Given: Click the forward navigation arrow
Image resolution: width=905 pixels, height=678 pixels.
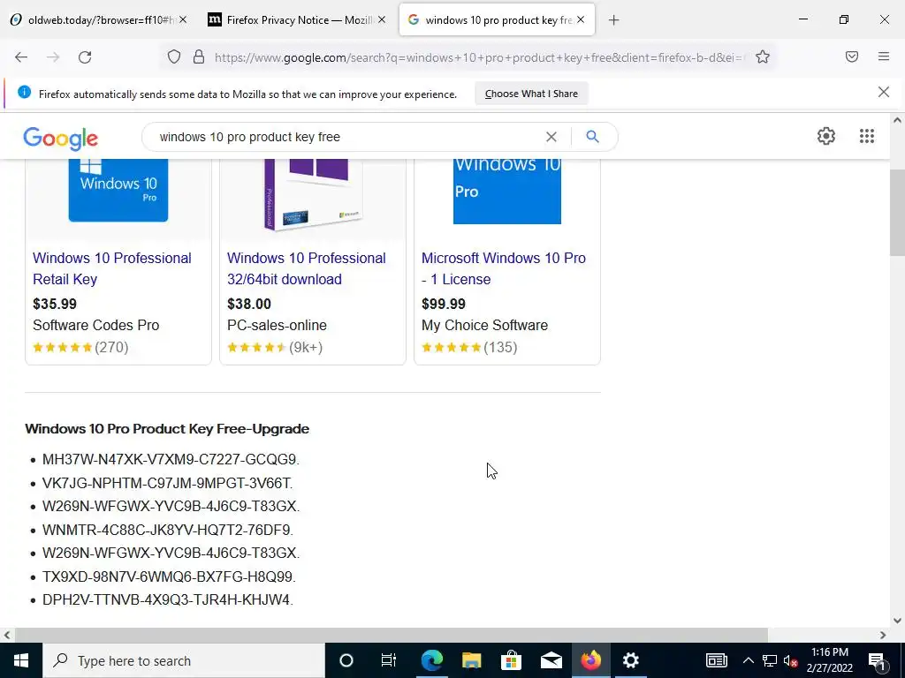Looking at the screenshot, I should tap(53, 57).
